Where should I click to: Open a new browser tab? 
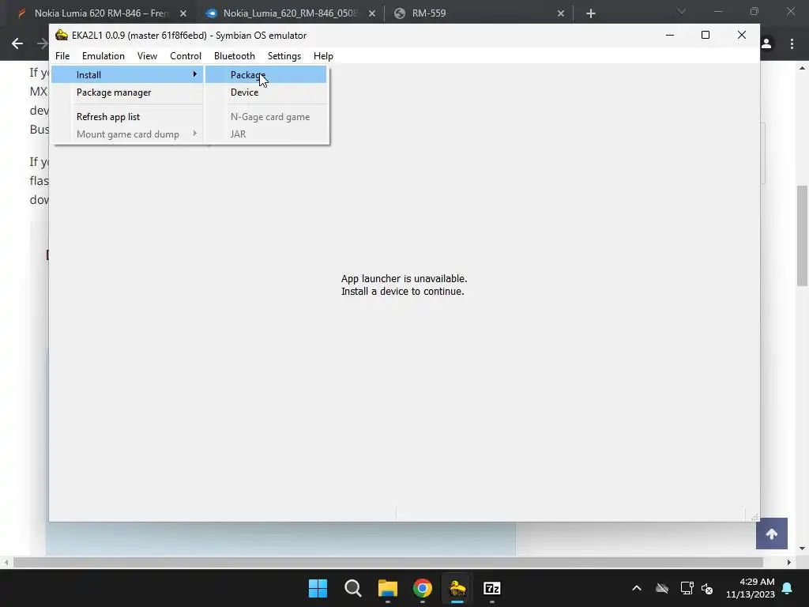pyautogui.click(x=591, y=13)
